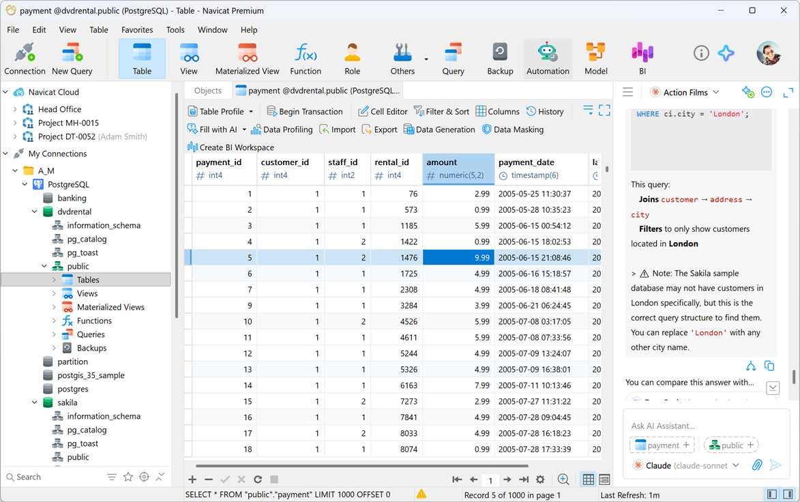Screen dimensions: 800x502
Task: Open the Backup tool
Action: click(500, 59)
